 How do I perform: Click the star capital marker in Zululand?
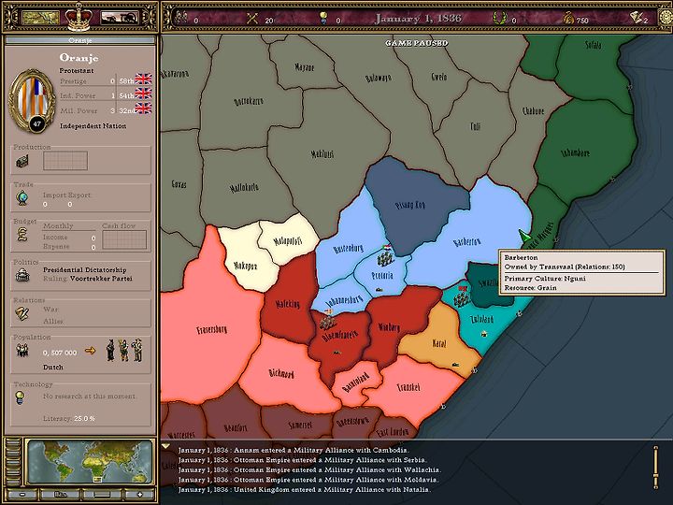tap(484, 334)
